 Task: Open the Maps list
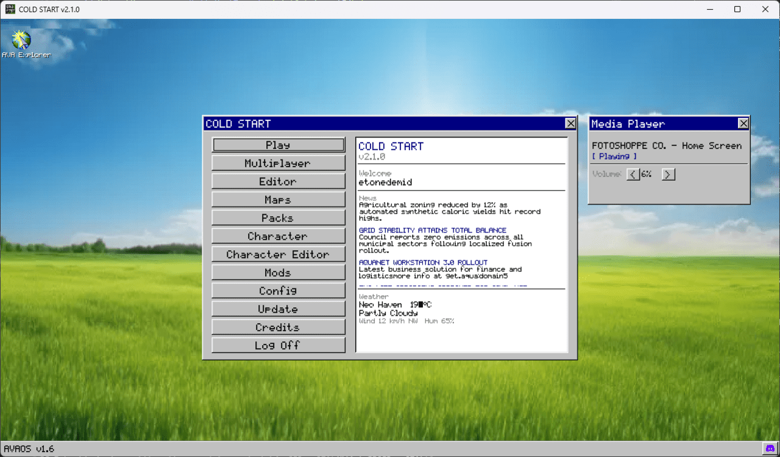278,200
